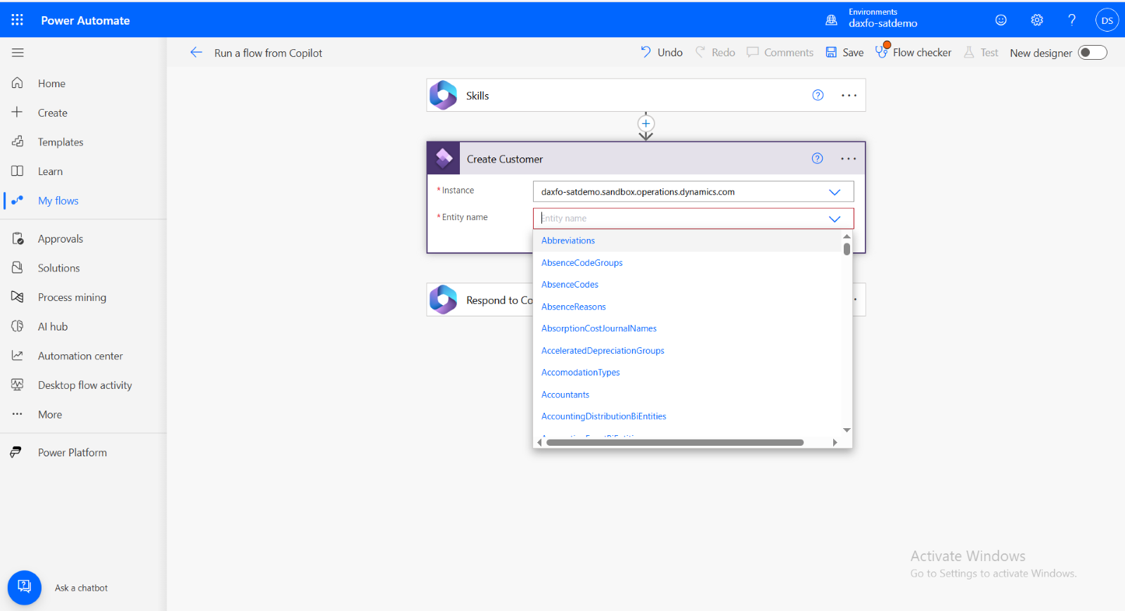Expand the Instance dropdown chevron

(834, 192)
